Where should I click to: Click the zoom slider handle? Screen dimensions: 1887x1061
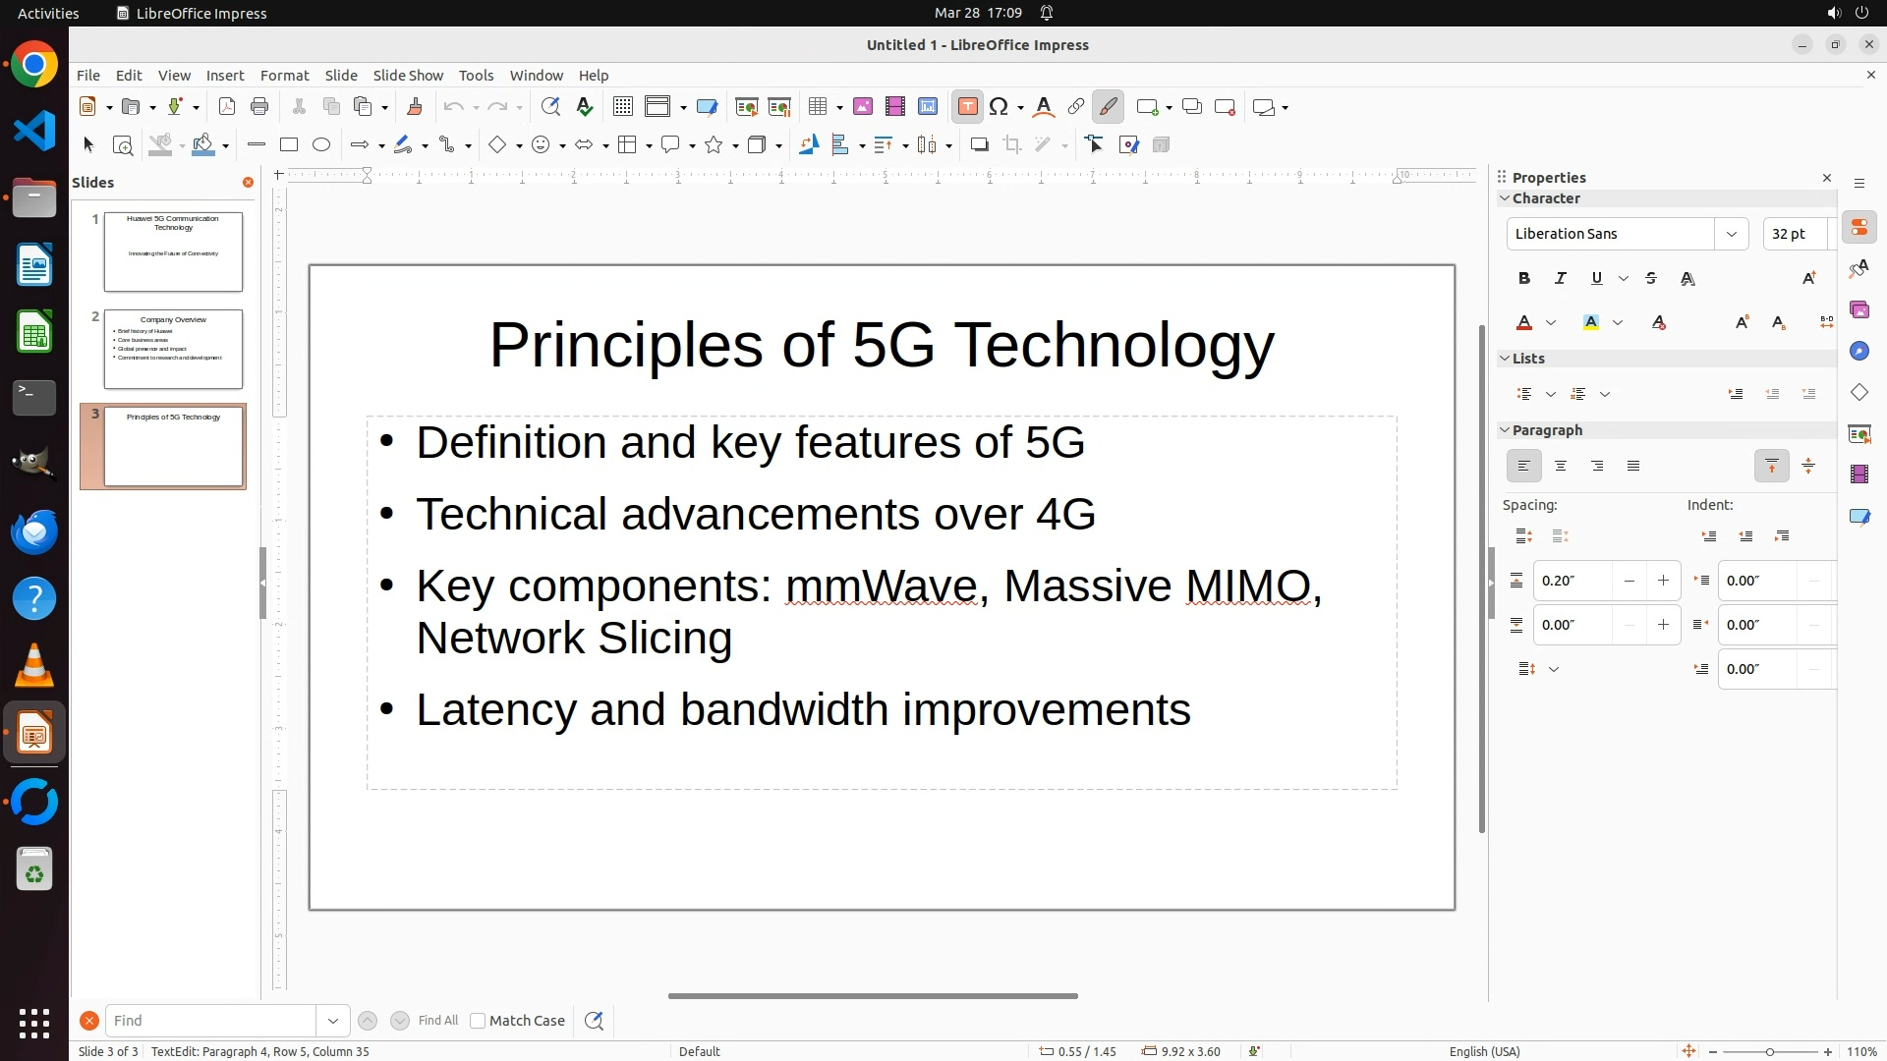[x=1770, y=1051]
